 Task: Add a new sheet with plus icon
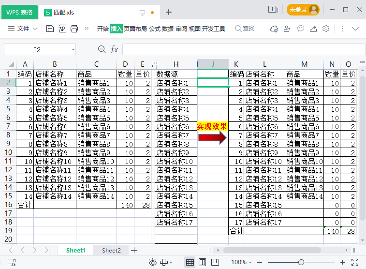pyautogui.click(x=134, y=250)
